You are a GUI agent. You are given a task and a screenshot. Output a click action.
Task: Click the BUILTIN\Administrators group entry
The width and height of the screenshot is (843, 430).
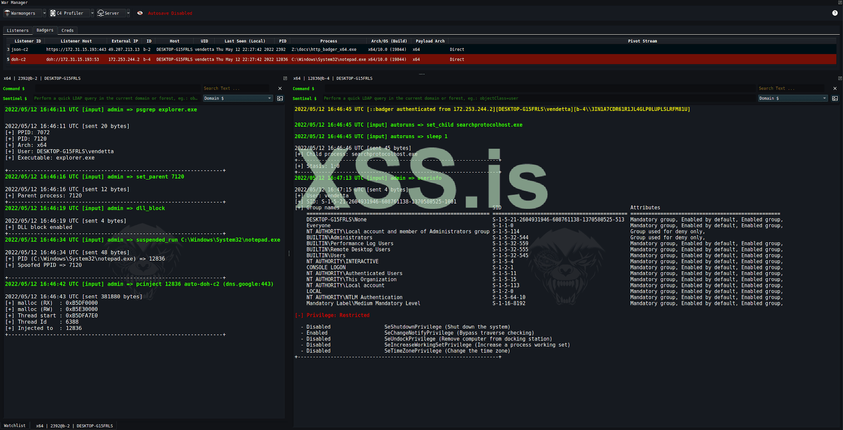pyautogui.click(x=339, y=238)
